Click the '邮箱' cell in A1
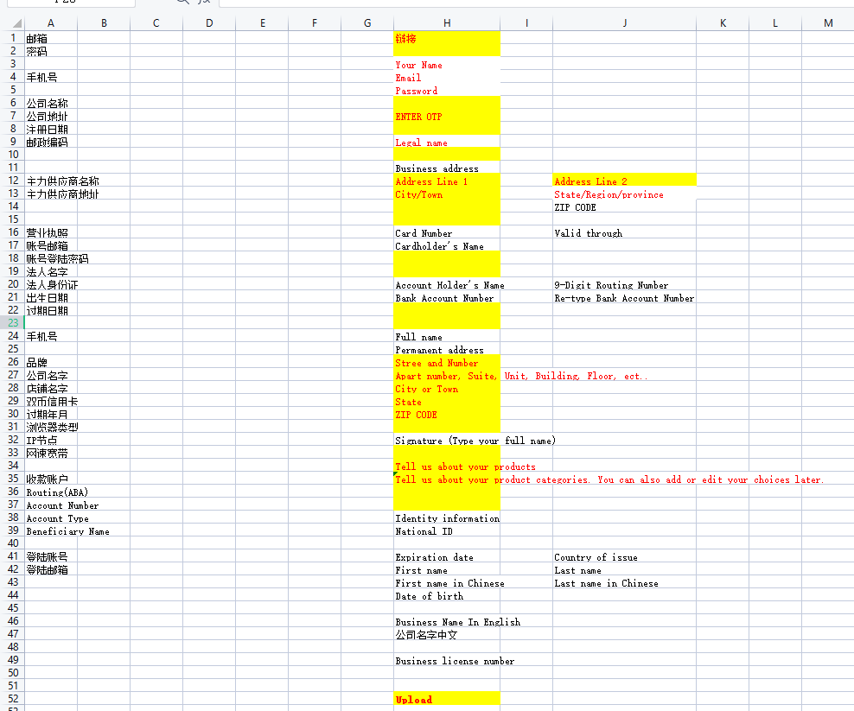854x711 pixels. point(51,38)
